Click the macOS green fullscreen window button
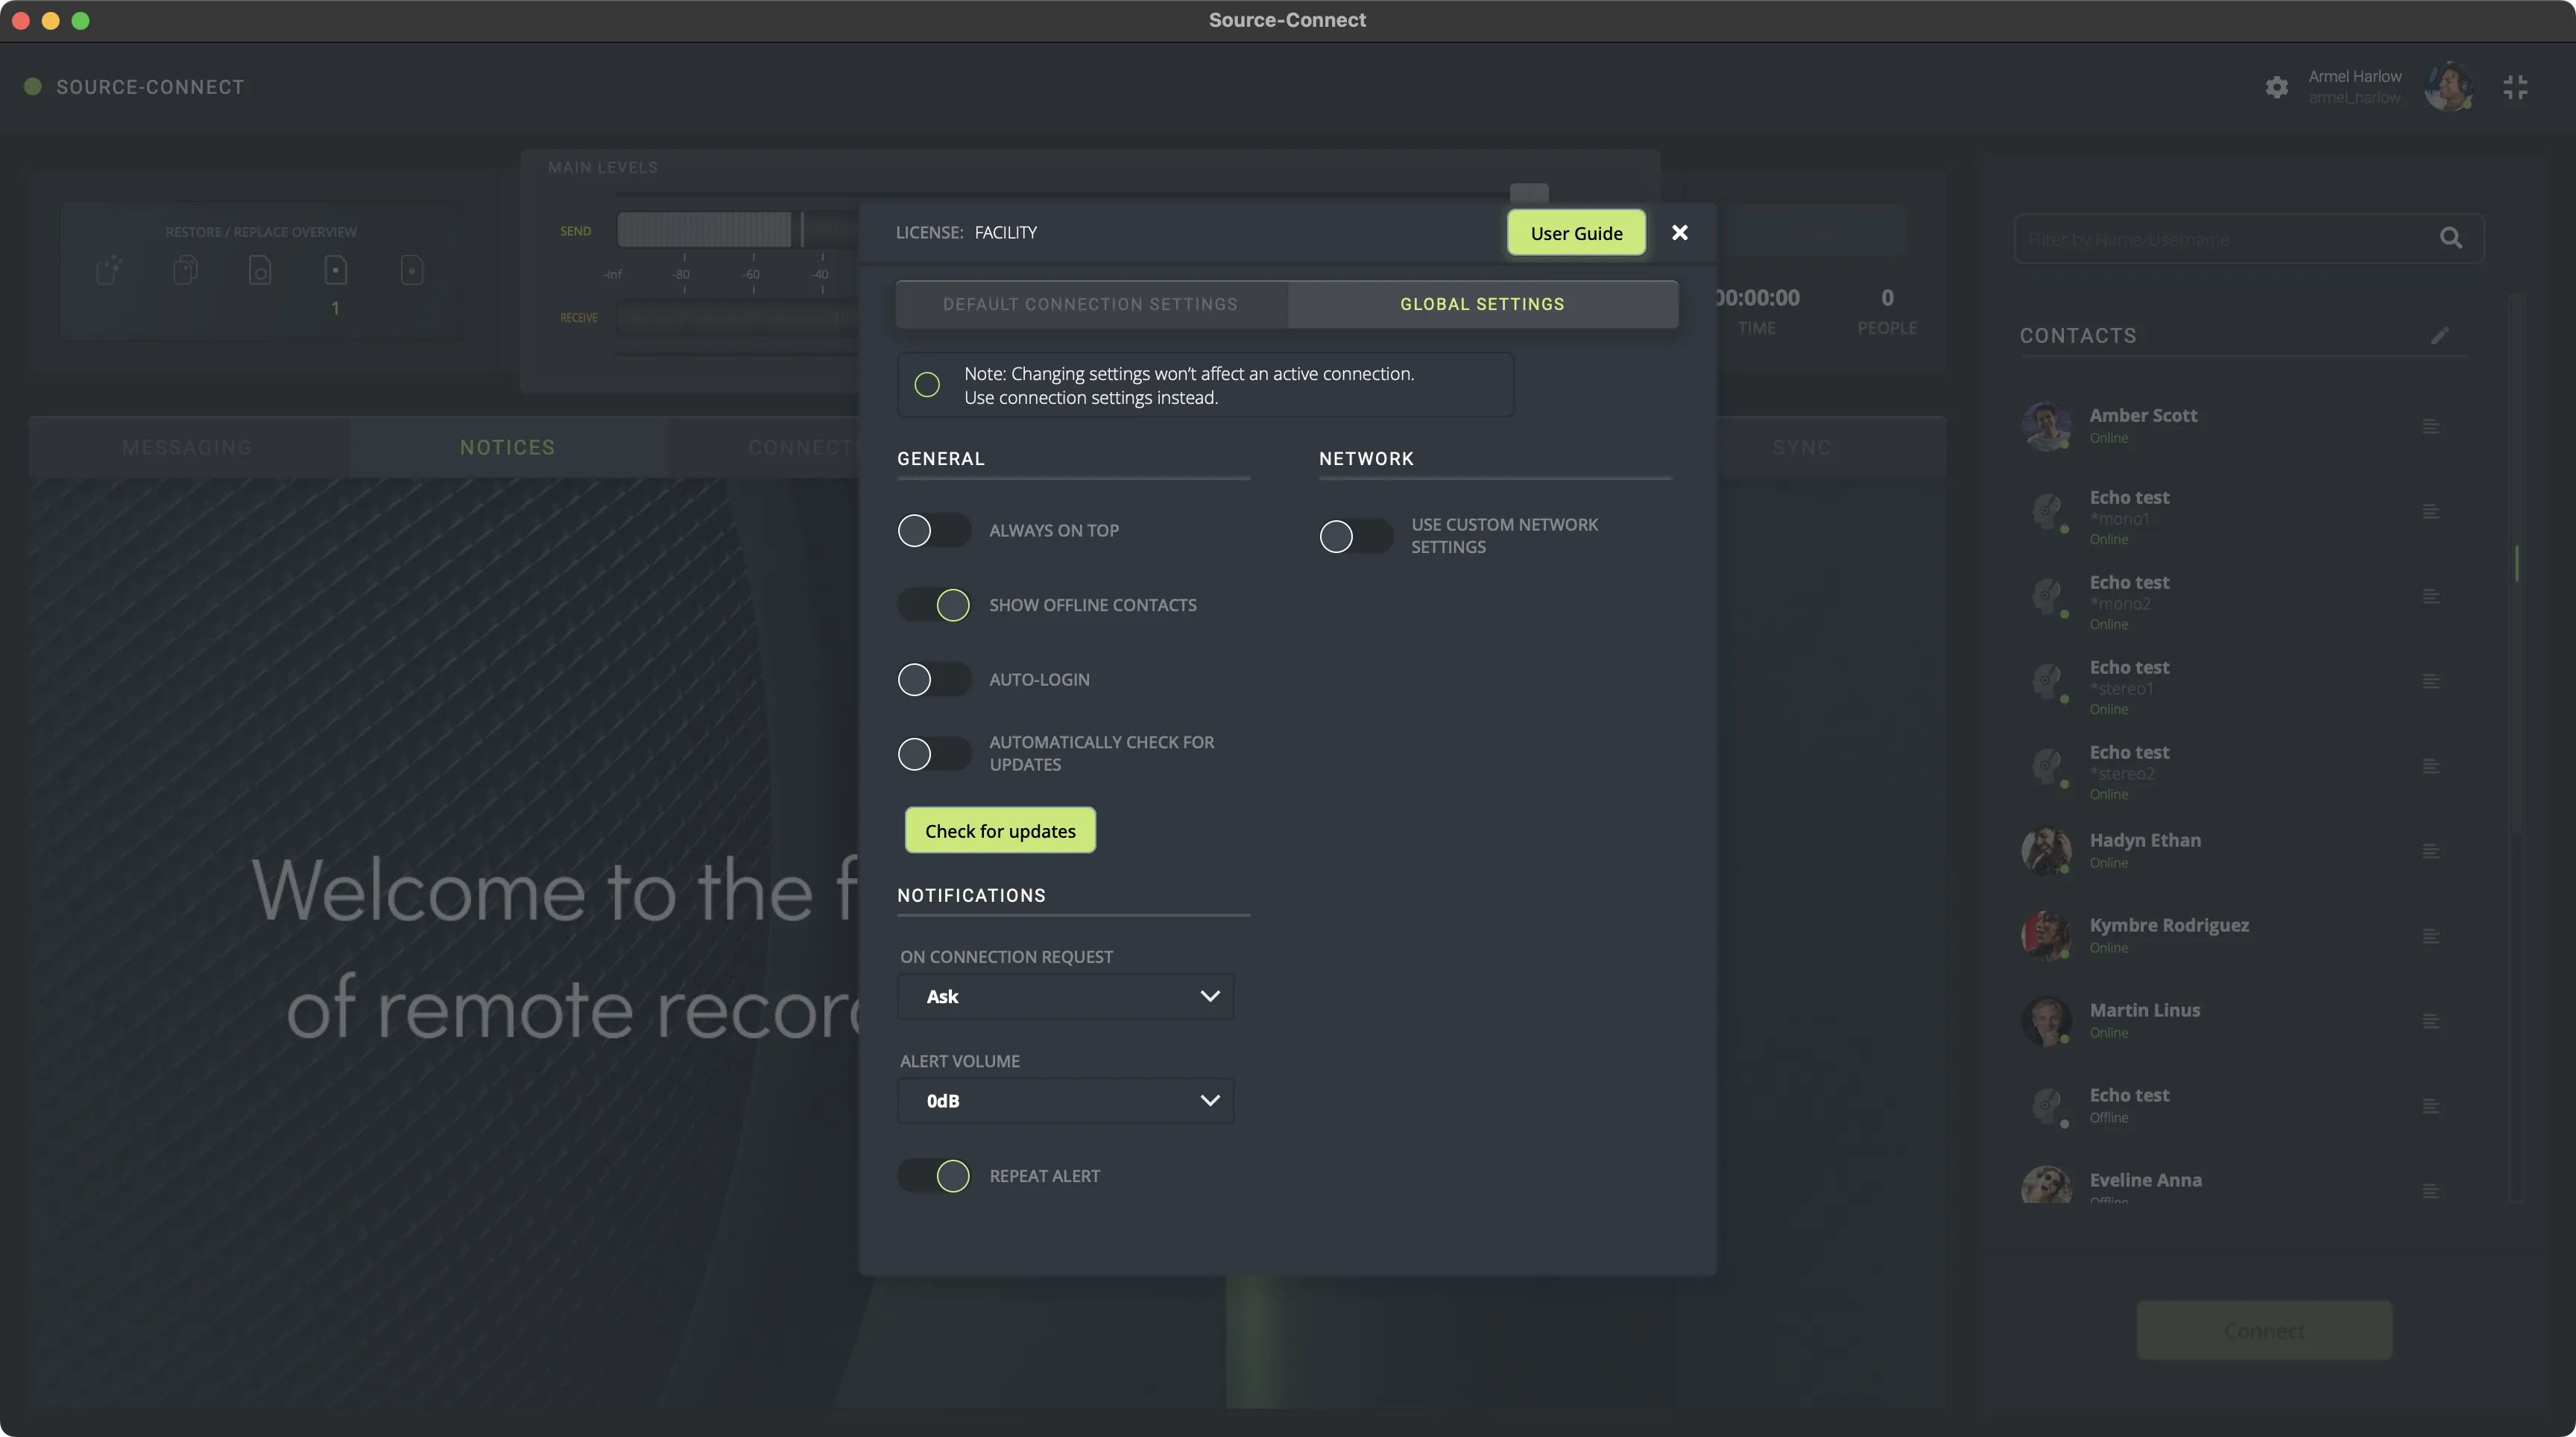Image resolution: width=2576 pixels, height=1437 pixels. [81, 20]
